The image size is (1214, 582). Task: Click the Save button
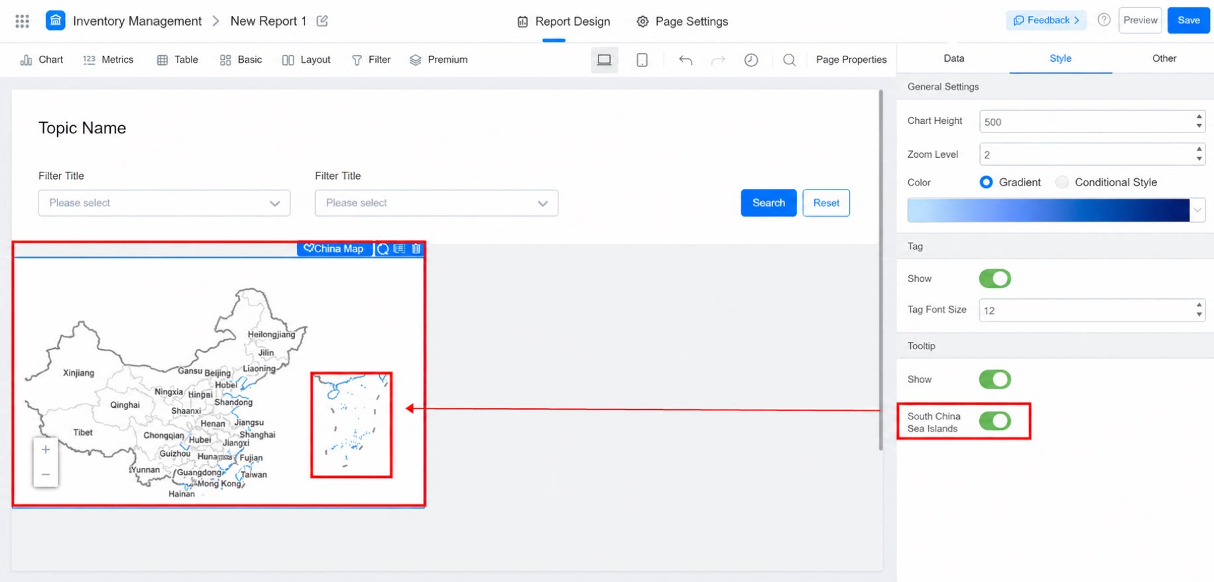[x=1188, y=20]
